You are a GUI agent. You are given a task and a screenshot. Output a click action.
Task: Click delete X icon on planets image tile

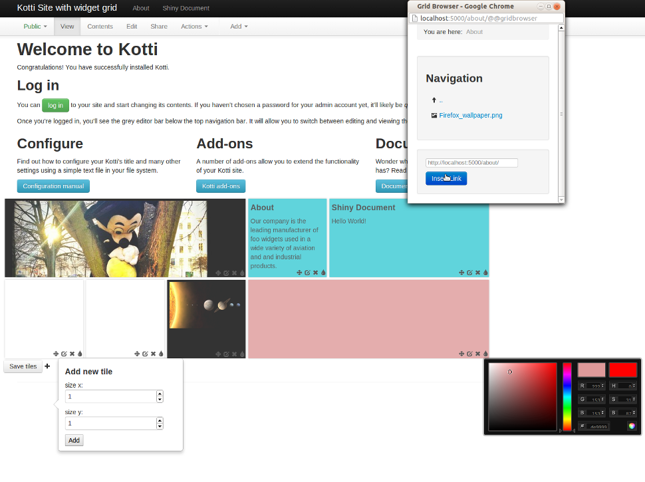click(234, 354)
